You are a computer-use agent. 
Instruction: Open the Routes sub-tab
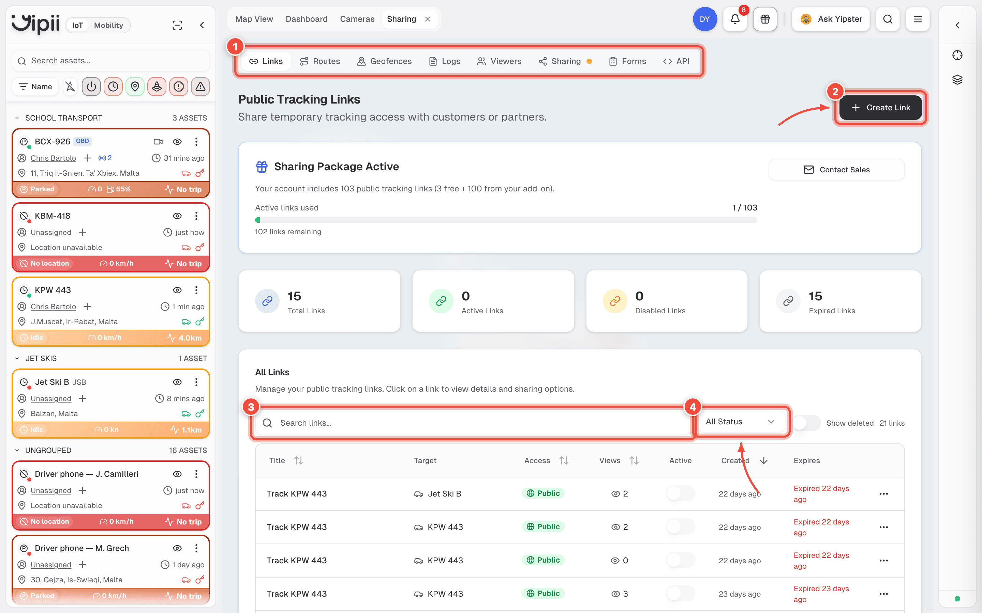coord(320,61)
